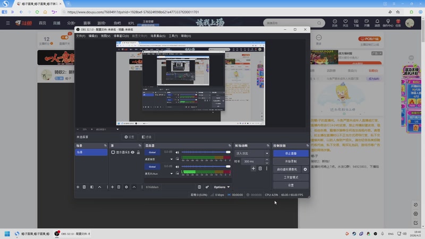Open the mixer Options dropdown
The width and height of the screenshot is (425, 239).
(222, 187)
